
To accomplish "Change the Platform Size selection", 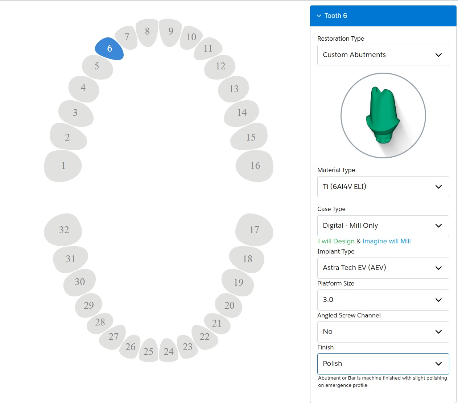I will click(383, 300).
